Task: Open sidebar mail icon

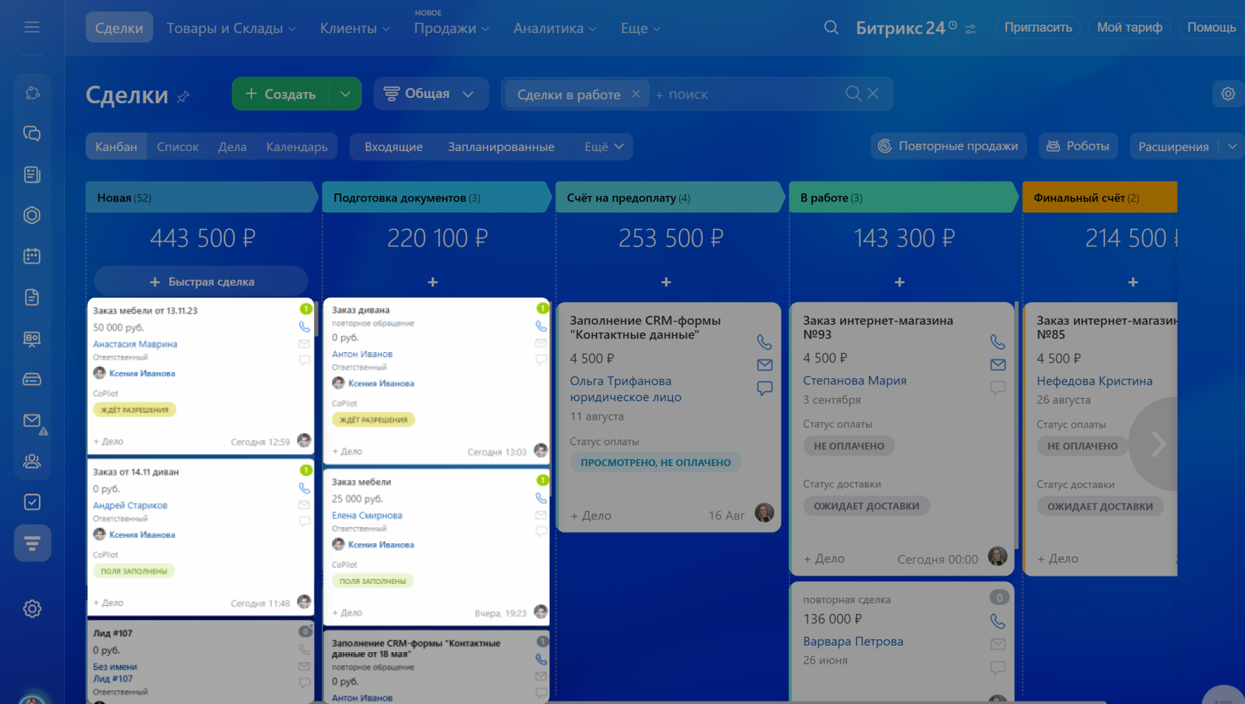Action: 32,421
